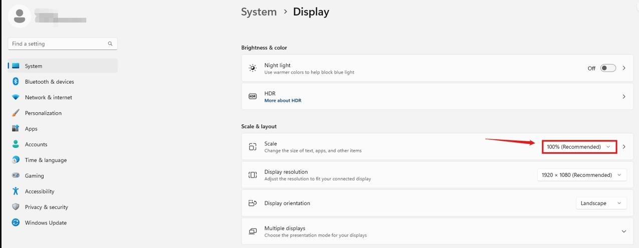Click System in the breadcrumb
Viewport: 639px width, 248px height.
259,12
